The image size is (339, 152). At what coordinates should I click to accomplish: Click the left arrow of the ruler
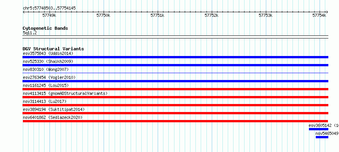(24, 12)
